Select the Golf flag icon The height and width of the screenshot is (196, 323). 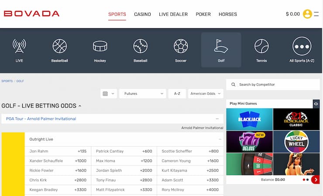click(221, 46)
